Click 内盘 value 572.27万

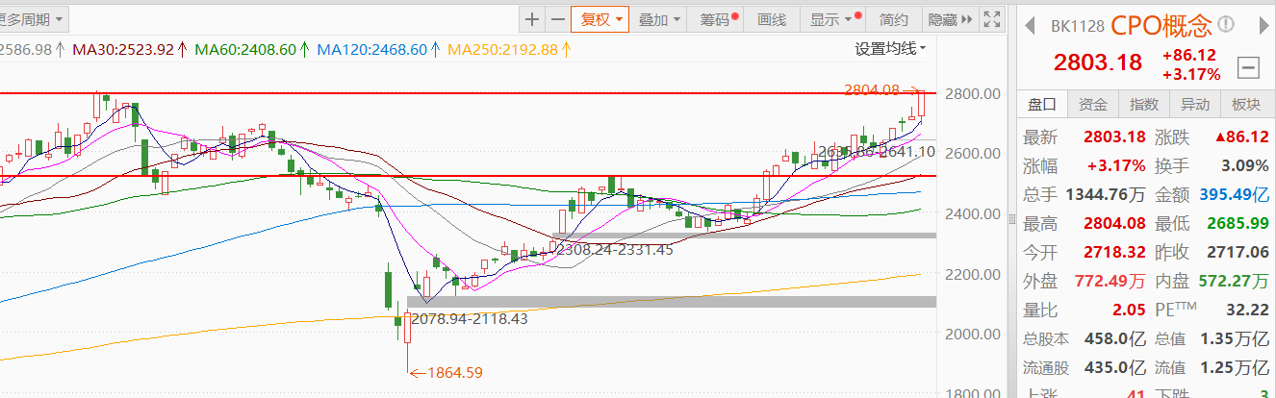[x=1235, y=281]
